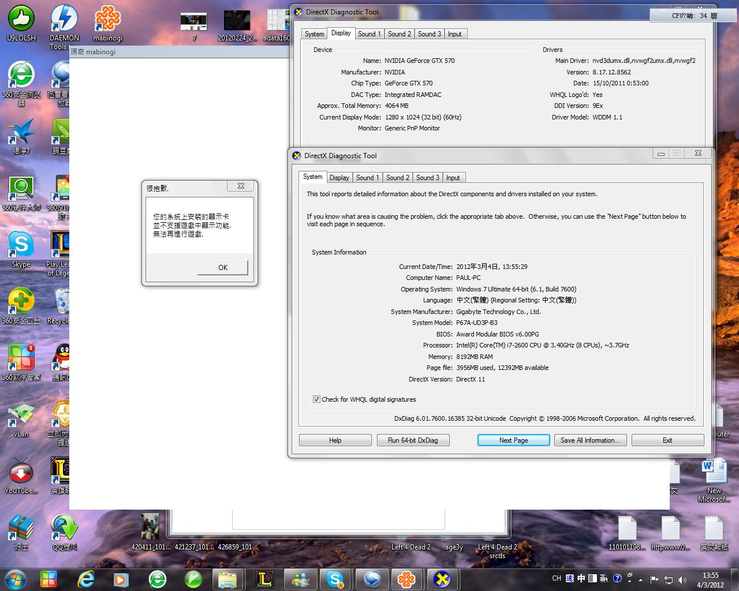Select the httpwww.0... text file icon

click(x=670, y=533)
